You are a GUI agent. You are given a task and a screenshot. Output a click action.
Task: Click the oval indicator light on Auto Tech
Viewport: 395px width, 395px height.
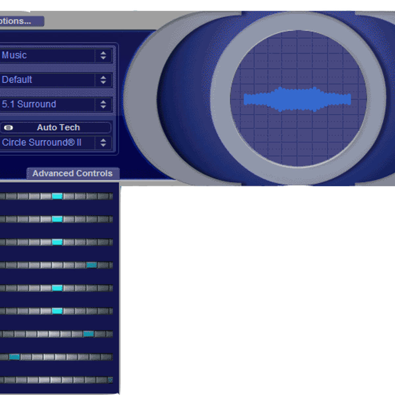coord(9,128)
